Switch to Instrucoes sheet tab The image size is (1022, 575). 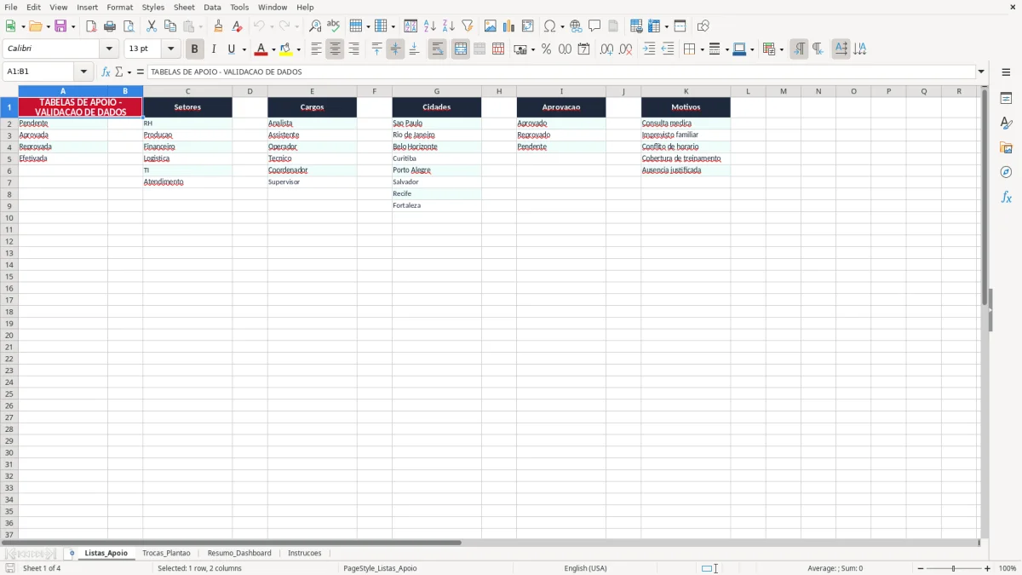(x=305, y=553)
